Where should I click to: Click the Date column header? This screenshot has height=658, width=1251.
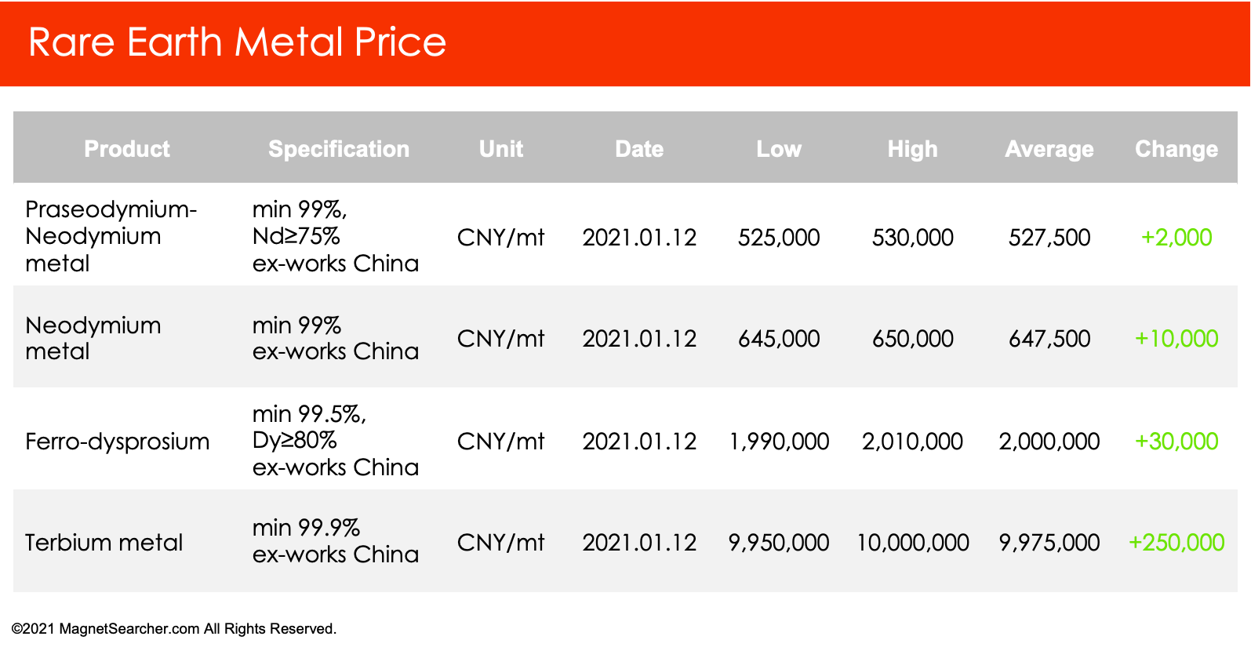[x=639, y=149]
